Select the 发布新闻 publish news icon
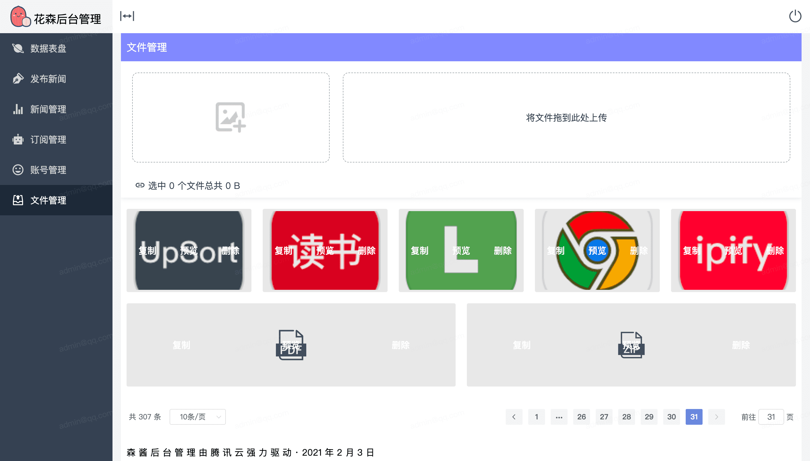The width and height of the screenshot is (810, 461). pyautogui.click(x=18, y=78)
